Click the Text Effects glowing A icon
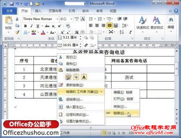The height and width of the screenshot is (138, 181). (x=26, y=32)
